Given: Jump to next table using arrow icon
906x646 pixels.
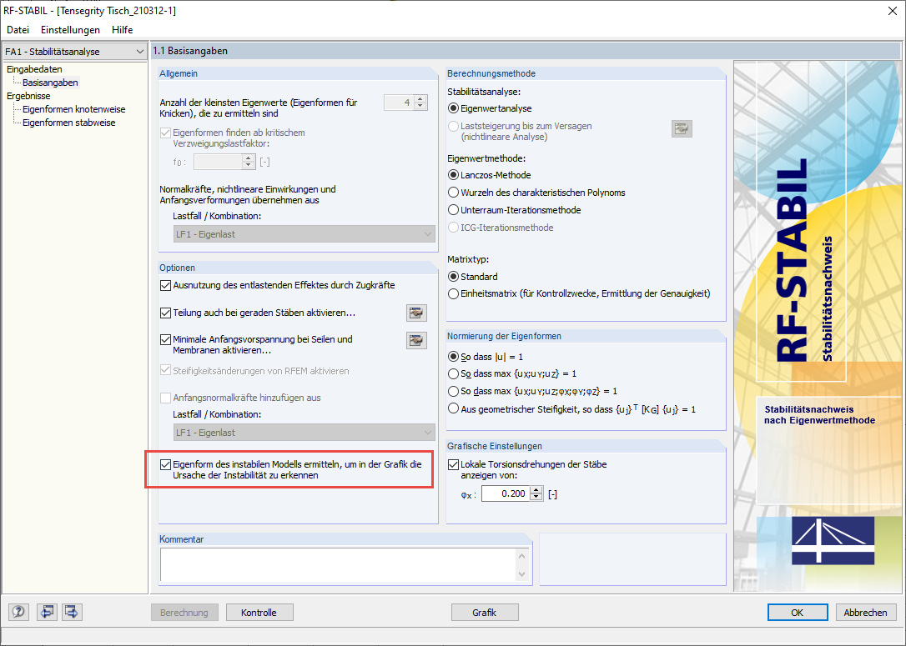Looking at the screenshot, I should tap(72, 612).
